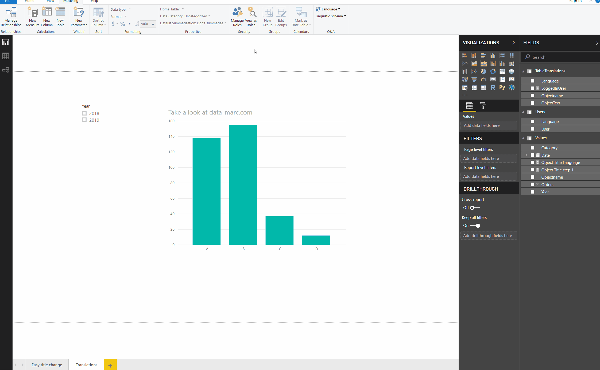Create a new report page with plus button
Image resolution: width=600 pixels, height=370 pixels.
pyautogui.click(x=110, y=365)
